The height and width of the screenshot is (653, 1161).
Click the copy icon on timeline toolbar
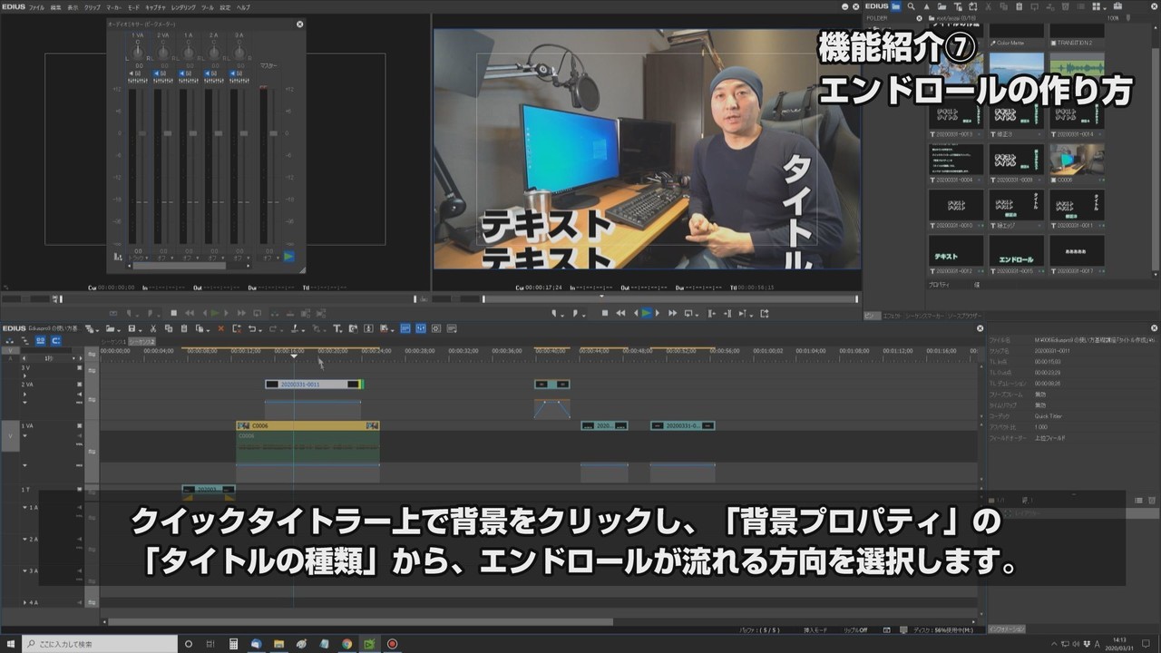point(169,328)
